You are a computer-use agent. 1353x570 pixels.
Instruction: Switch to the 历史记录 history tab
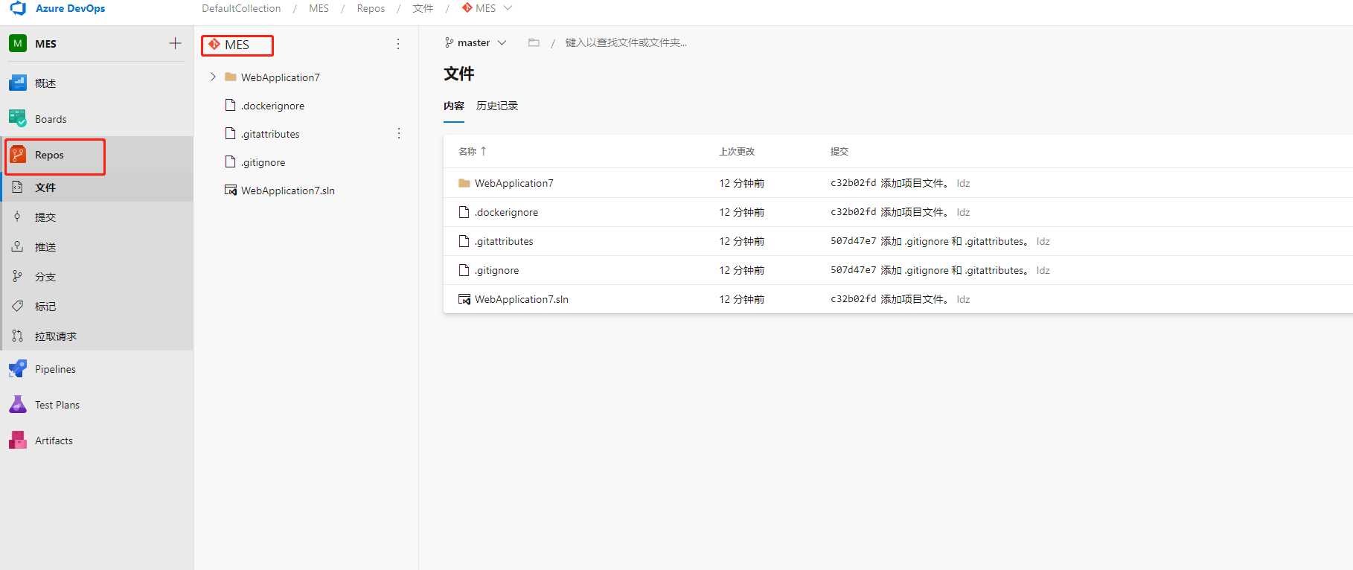497,106
